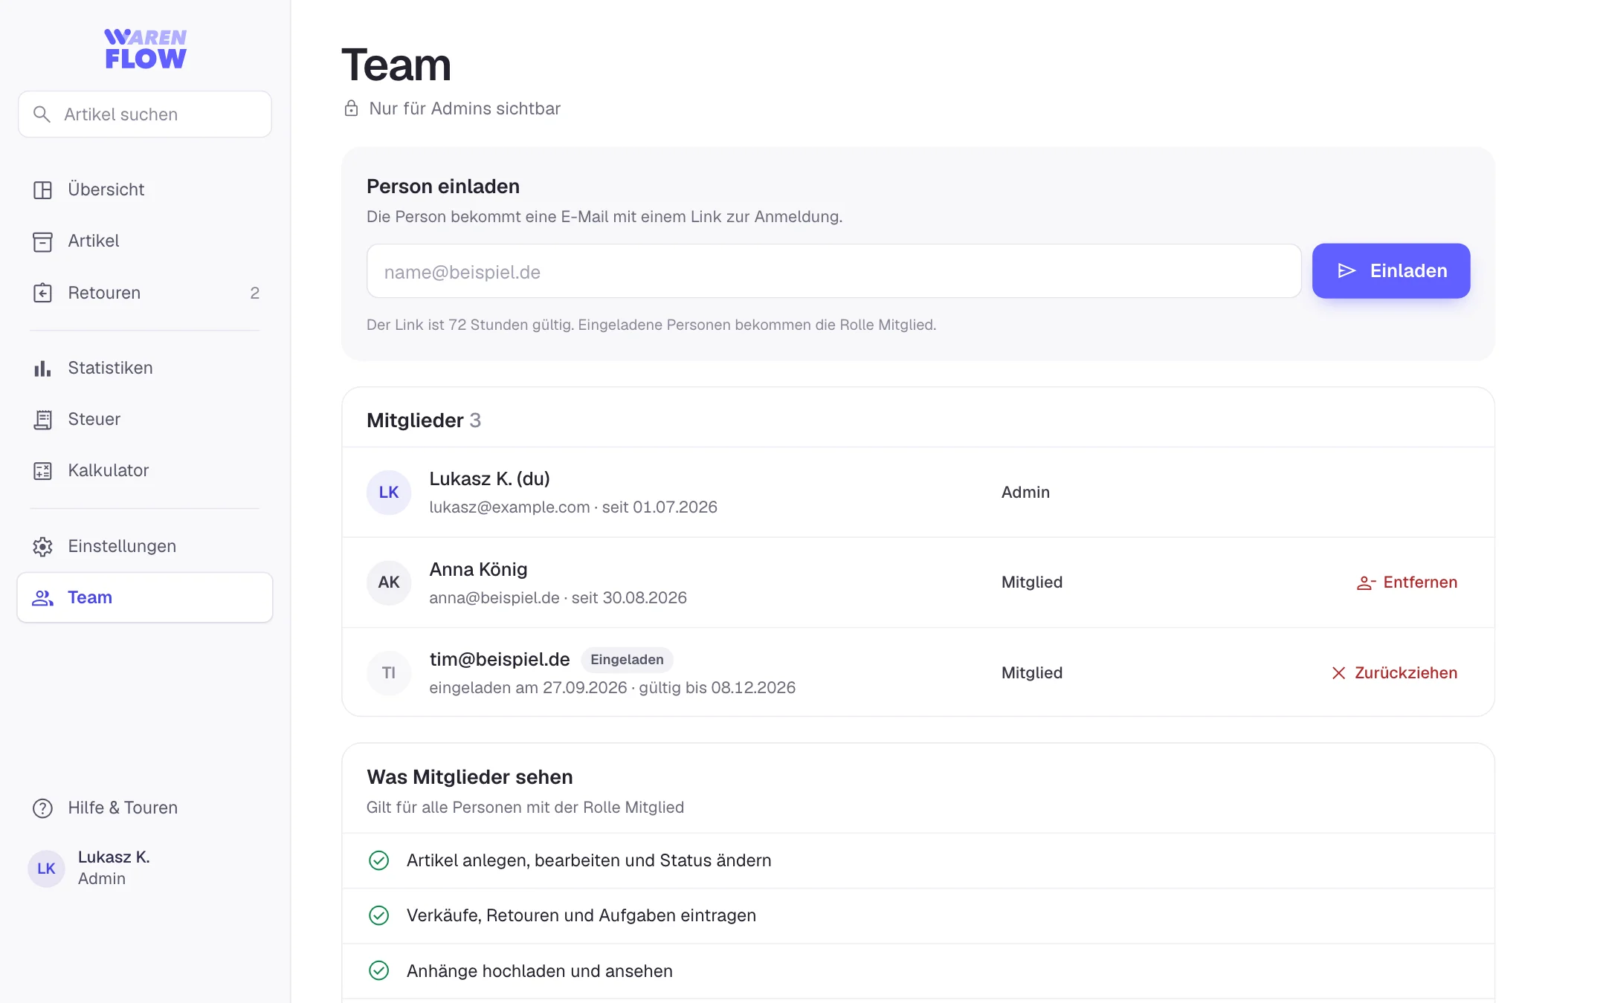Click Anna König's AK avatar

point(389,582)
